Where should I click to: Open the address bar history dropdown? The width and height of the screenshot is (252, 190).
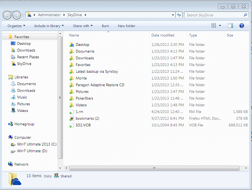[x=173, y=15]
